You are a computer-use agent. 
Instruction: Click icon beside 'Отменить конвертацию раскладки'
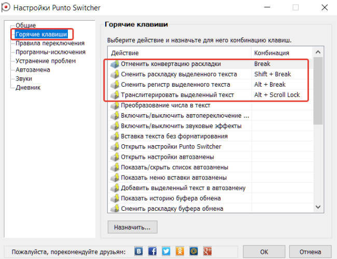coord(115,64)
